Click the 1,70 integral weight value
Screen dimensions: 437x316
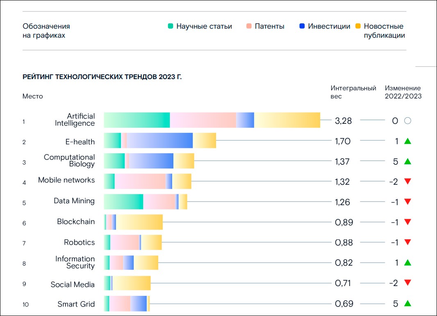[343, 141]
